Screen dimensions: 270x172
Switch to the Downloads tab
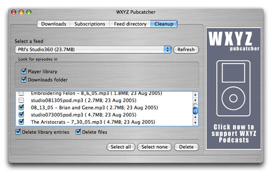(x=54, y=24)
